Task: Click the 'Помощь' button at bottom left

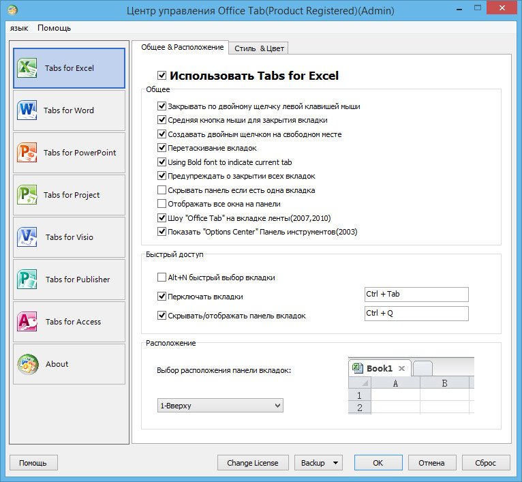Action: pyautogui.click(x=33, y=463)
